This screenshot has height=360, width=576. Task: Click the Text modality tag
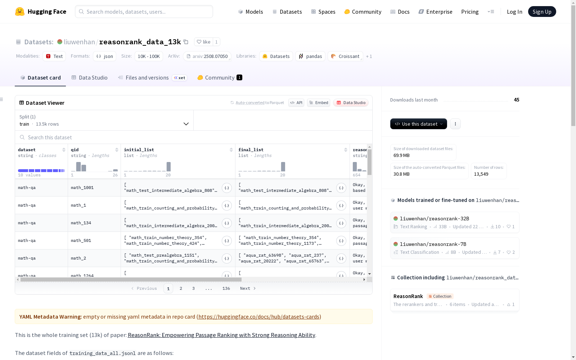click(x=54, y=56)
